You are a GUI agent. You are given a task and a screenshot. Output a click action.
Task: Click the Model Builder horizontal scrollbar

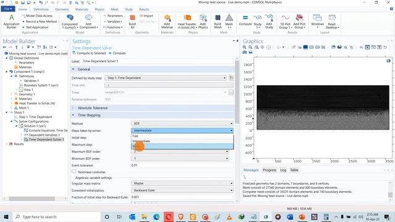(31, 199)
